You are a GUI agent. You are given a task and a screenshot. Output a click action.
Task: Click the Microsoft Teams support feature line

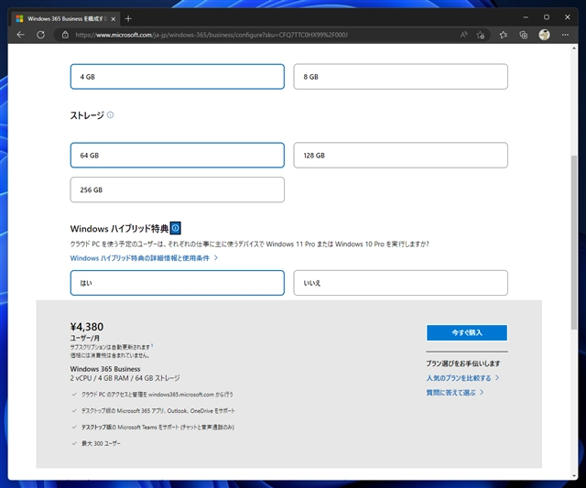[157, 427]
